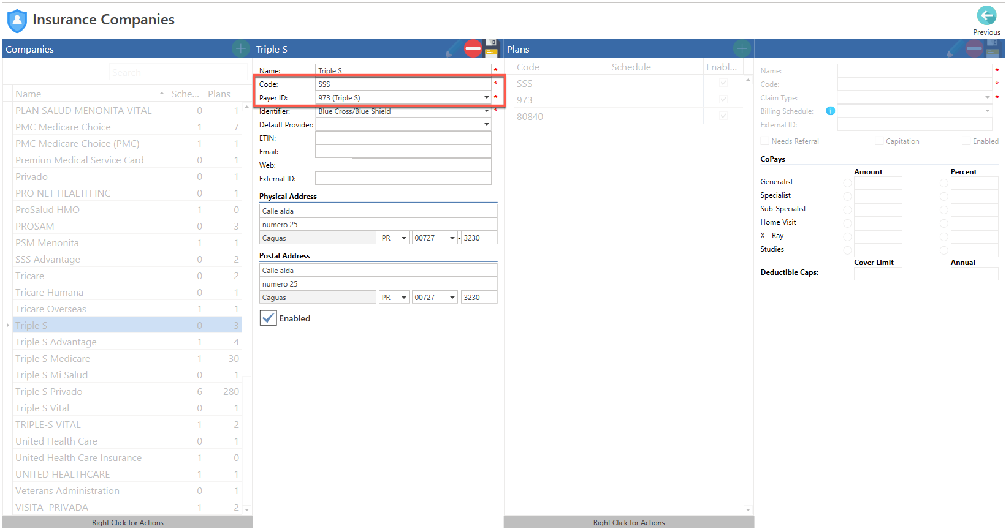Open the Physical Address state dropdown
Screen dimensions: 1006x529
403,238
